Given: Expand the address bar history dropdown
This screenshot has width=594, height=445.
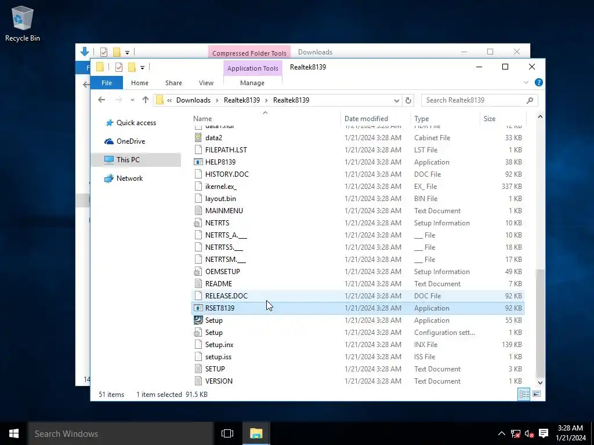Looking at the screenshot, I should click(396, 101).
